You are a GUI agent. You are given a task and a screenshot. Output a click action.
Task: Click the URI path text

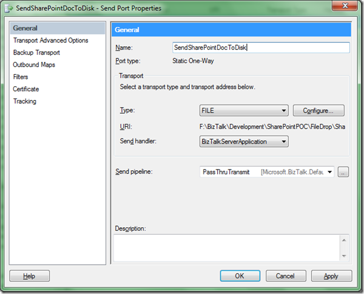(272, 127)
